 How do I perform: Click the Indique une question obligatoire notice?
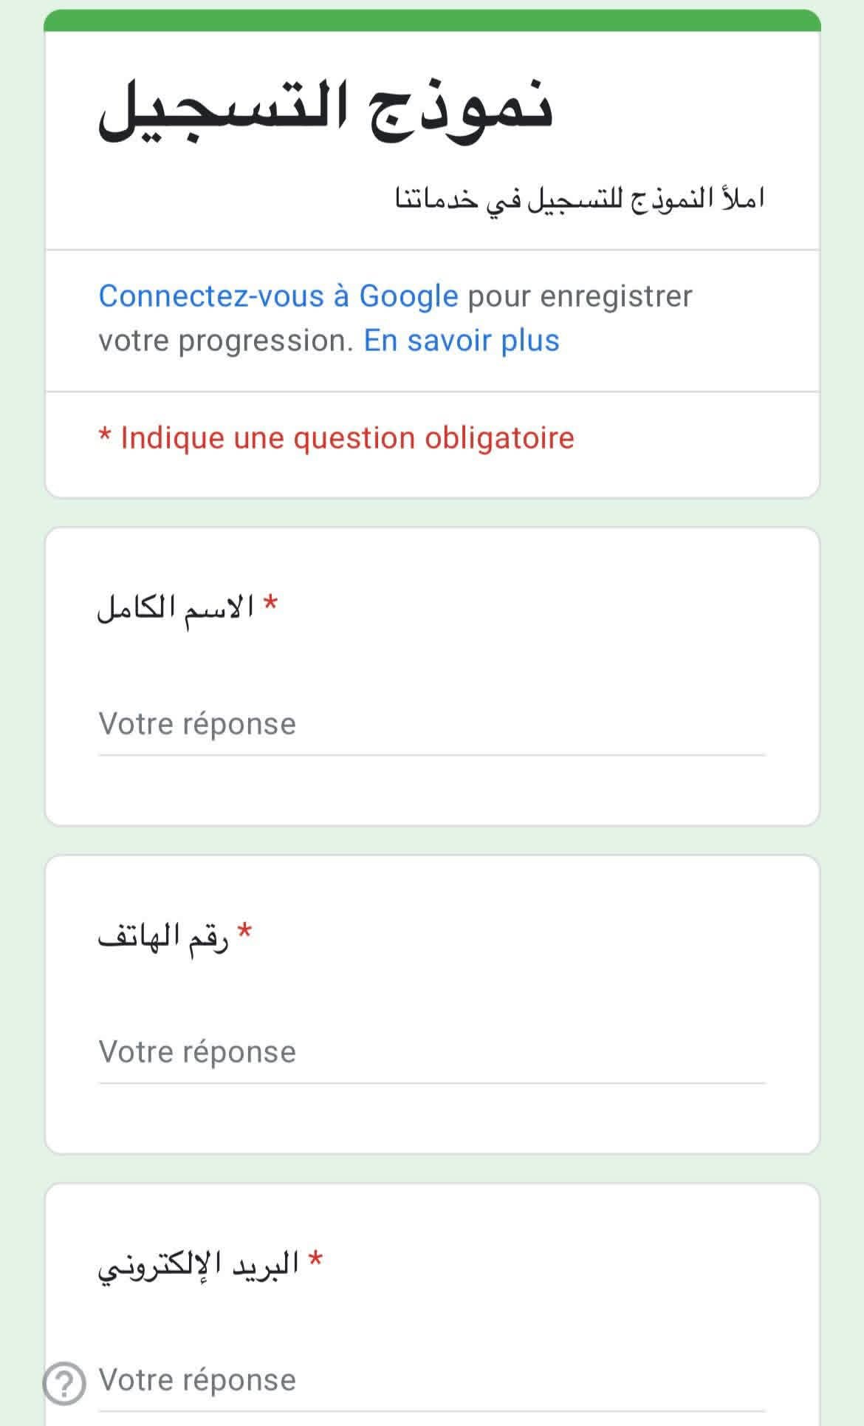(x=336, y=438)
